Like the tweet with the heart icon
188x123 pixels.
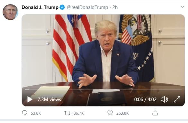[110, 113]
